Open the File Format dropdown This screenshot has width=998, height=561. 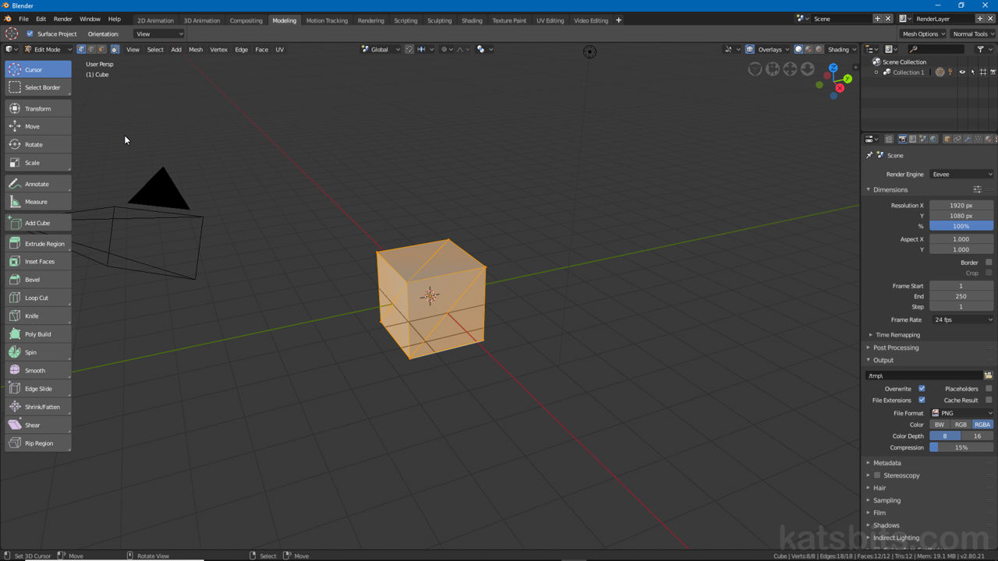(961, 413)
